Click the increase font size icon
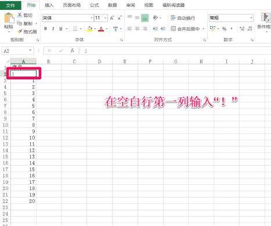The image size is (271, 226). click(x=112, y=18)
